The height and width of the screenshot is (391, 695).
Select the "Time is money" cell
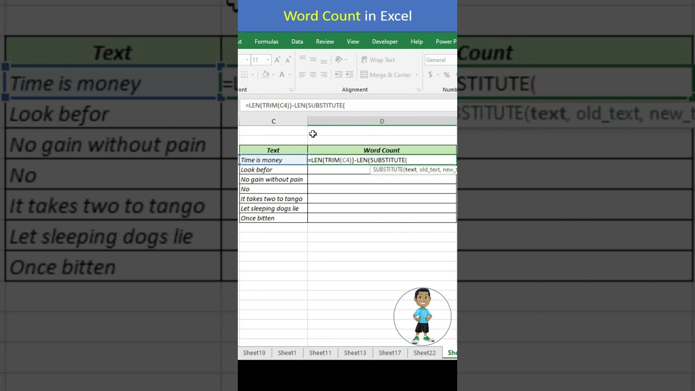pyautogui.click(x=273, y=160)
